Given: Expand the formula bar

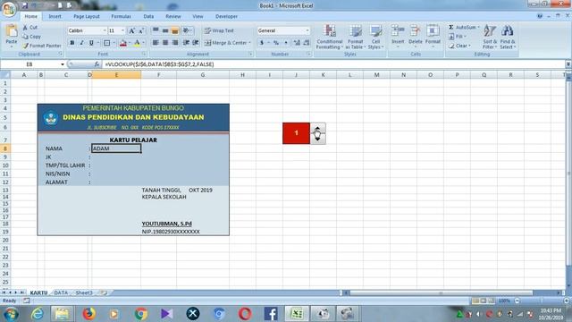Looking at the screenshot, I should [568, 64].
